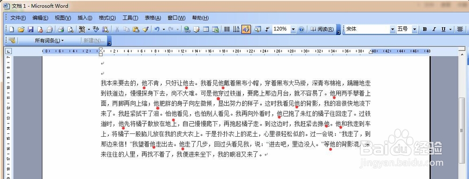Click the Insert Table grid icon
The height and width of the screenshot is (179, 469).
coord(206,30)
